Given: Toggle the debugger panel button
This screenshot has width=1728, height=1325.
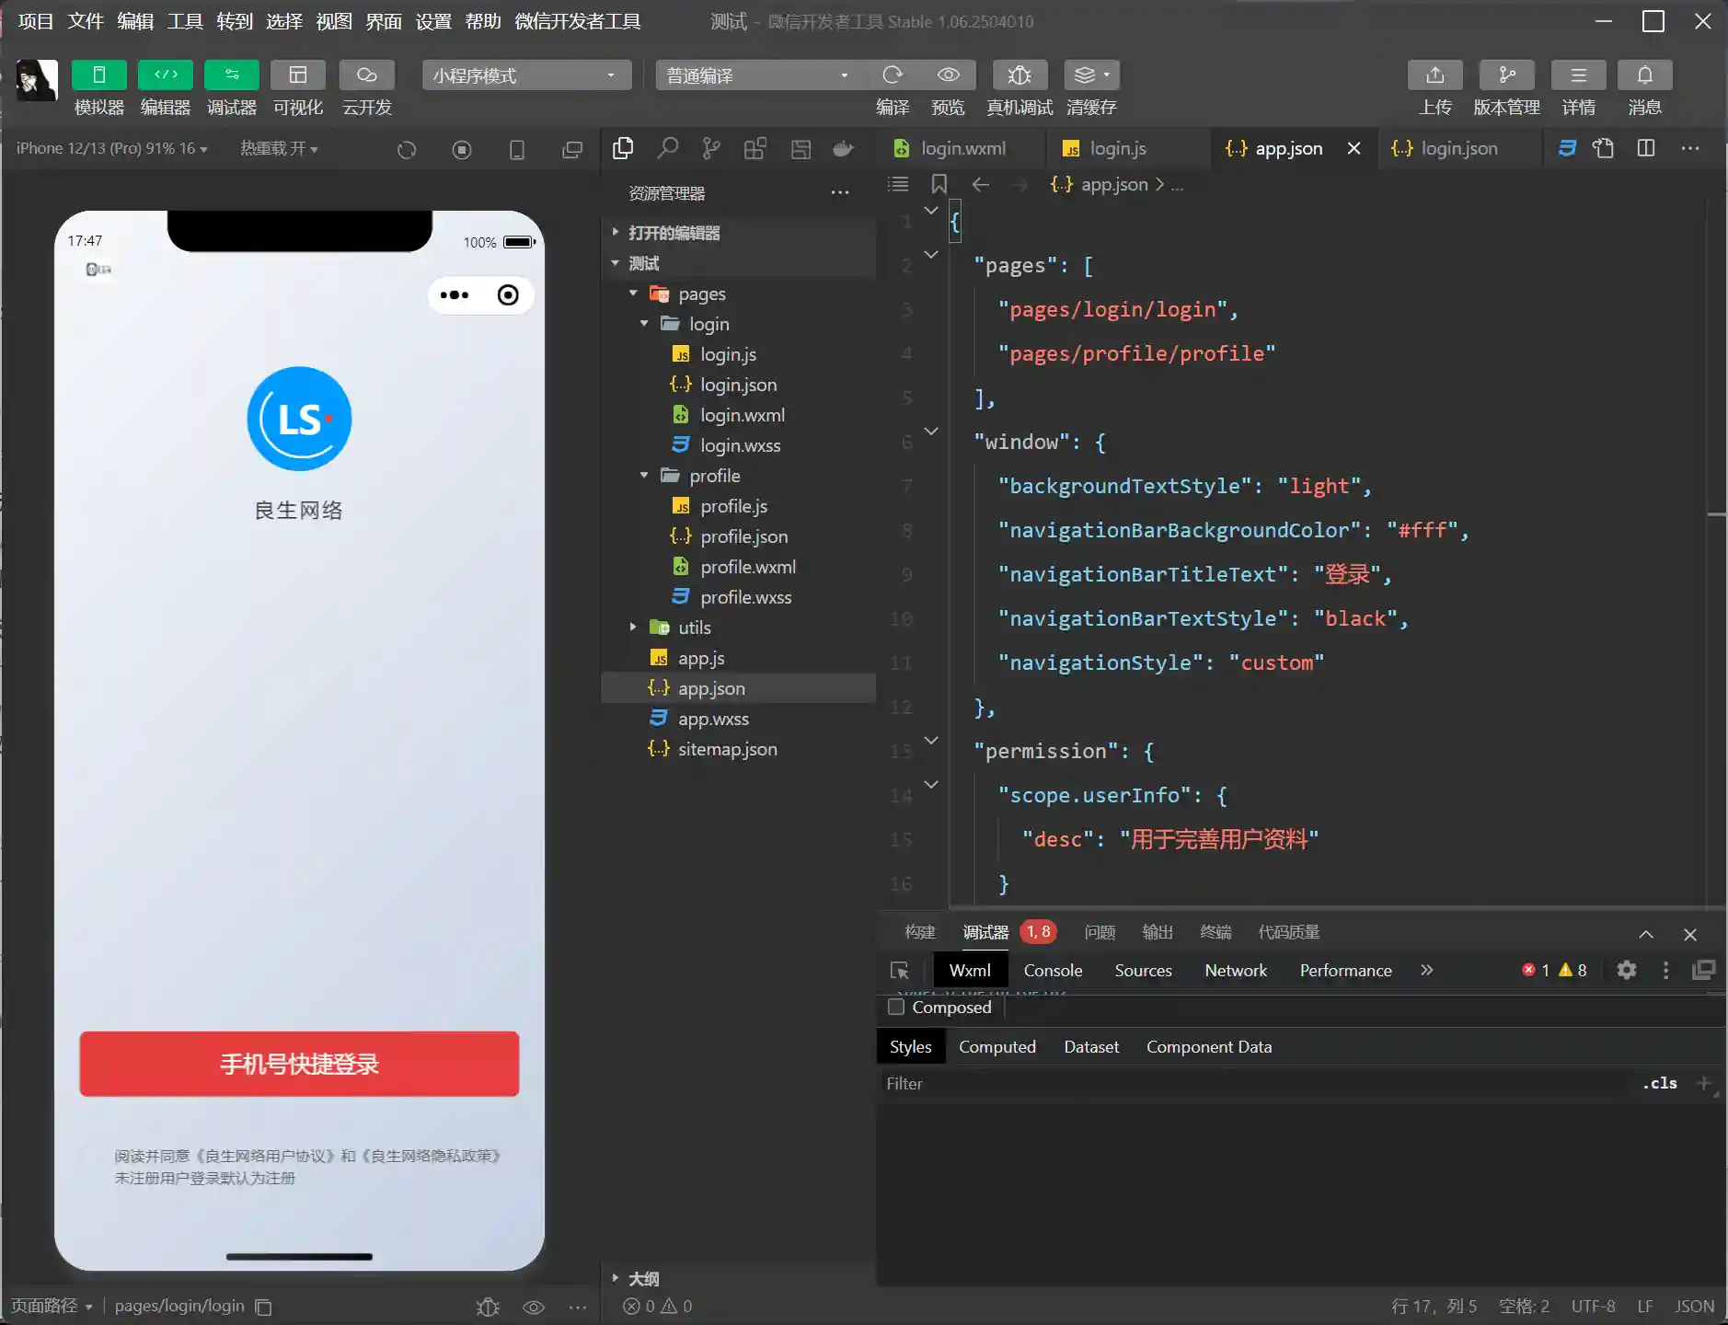Looking at the screenshot, I should click(x=231, y=75).
